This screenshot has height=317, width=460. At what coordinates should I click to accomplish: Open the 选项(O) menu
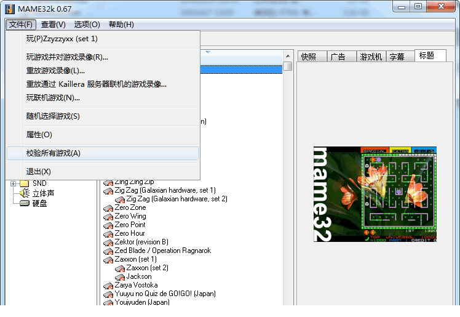[x=87, y=25]
